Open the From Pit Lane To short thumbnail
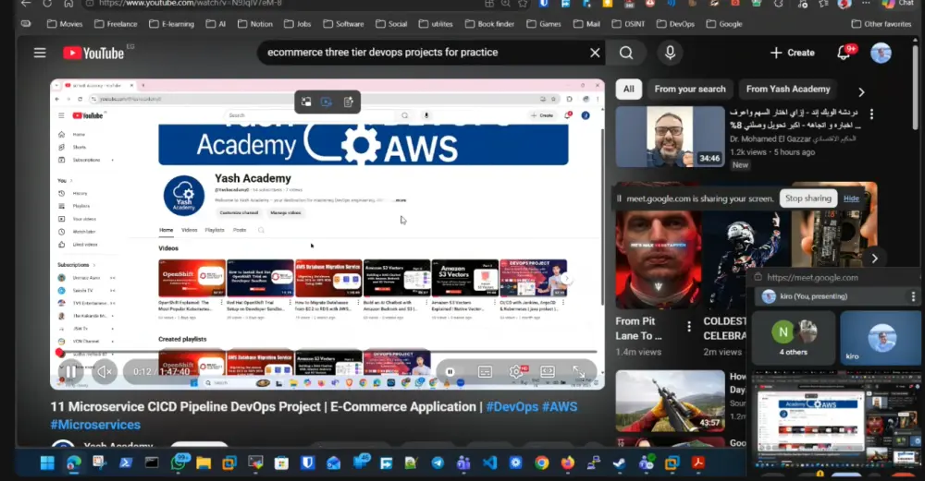The width and height of the screenshot is (925, 481). pyautogui.click(x=658, y=259)
